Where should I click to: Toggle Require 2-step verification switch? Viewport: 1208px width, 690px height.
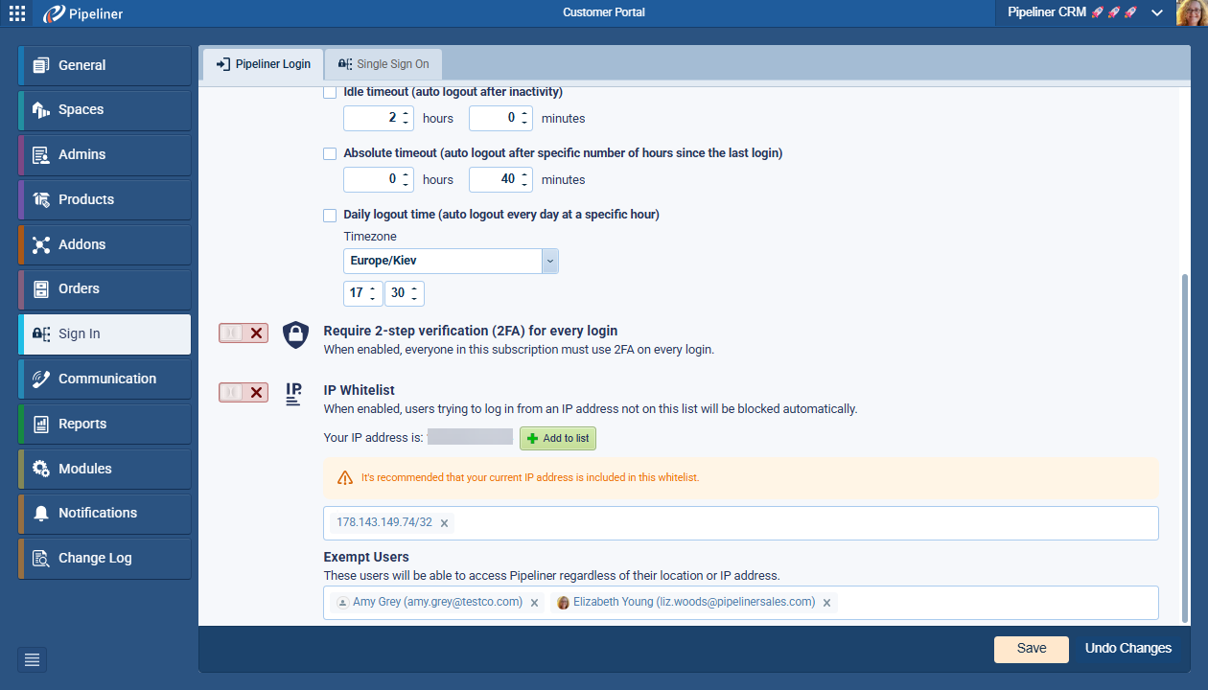[x=244, y=333]
